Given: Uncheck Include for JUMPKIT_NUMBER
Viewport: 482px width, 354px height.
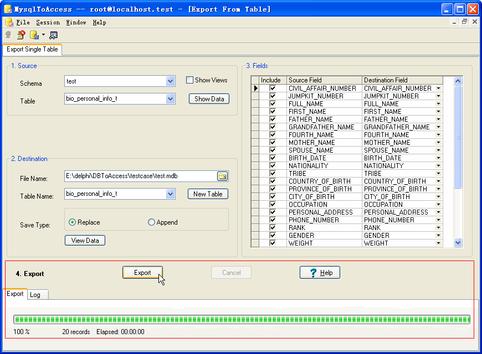Looking at the screenshot, I should coord(273,96).
